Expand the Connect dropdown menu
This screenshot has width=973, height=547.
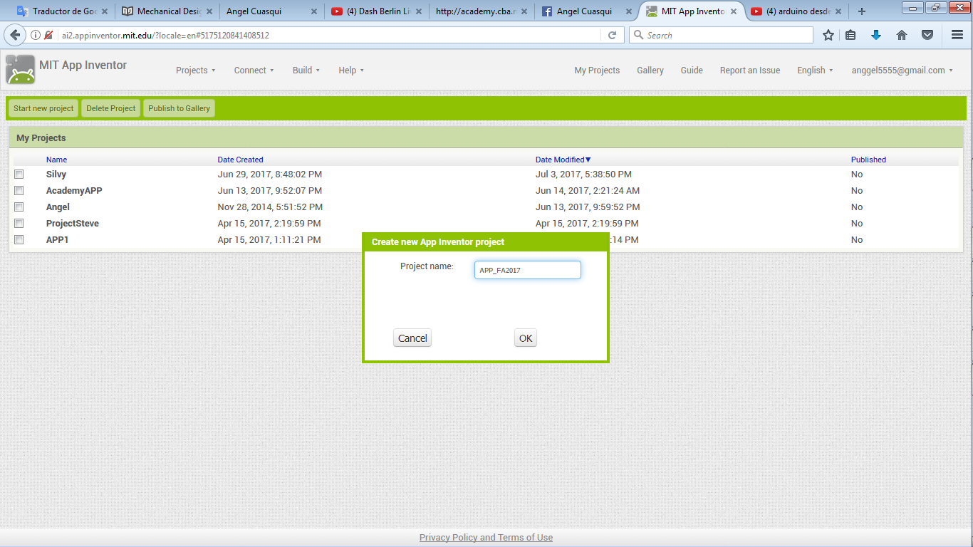click(254, 70)
